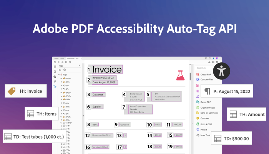Viewport: 269px width, 154px height.
Task: Open the Combine Files tool label
Action: 207,80
